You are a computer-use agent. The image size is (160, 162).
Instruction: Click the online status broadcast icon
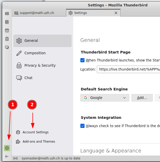point(15,158)
